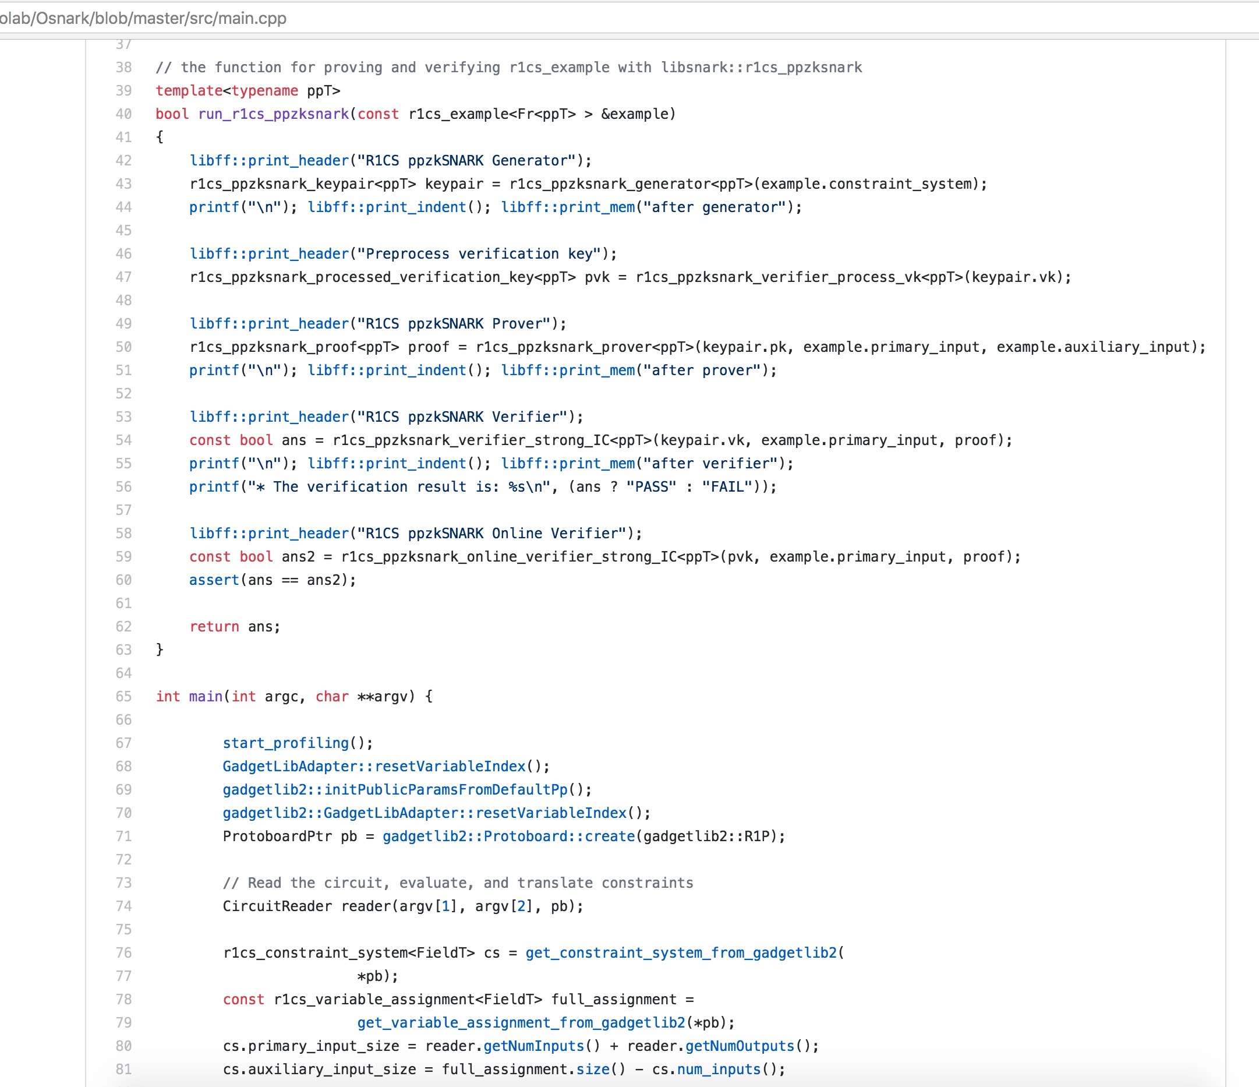Viewport: 1259px width, 1087px height.
Task: Click "int main" function declaration
Action: (x=189, y=697)
